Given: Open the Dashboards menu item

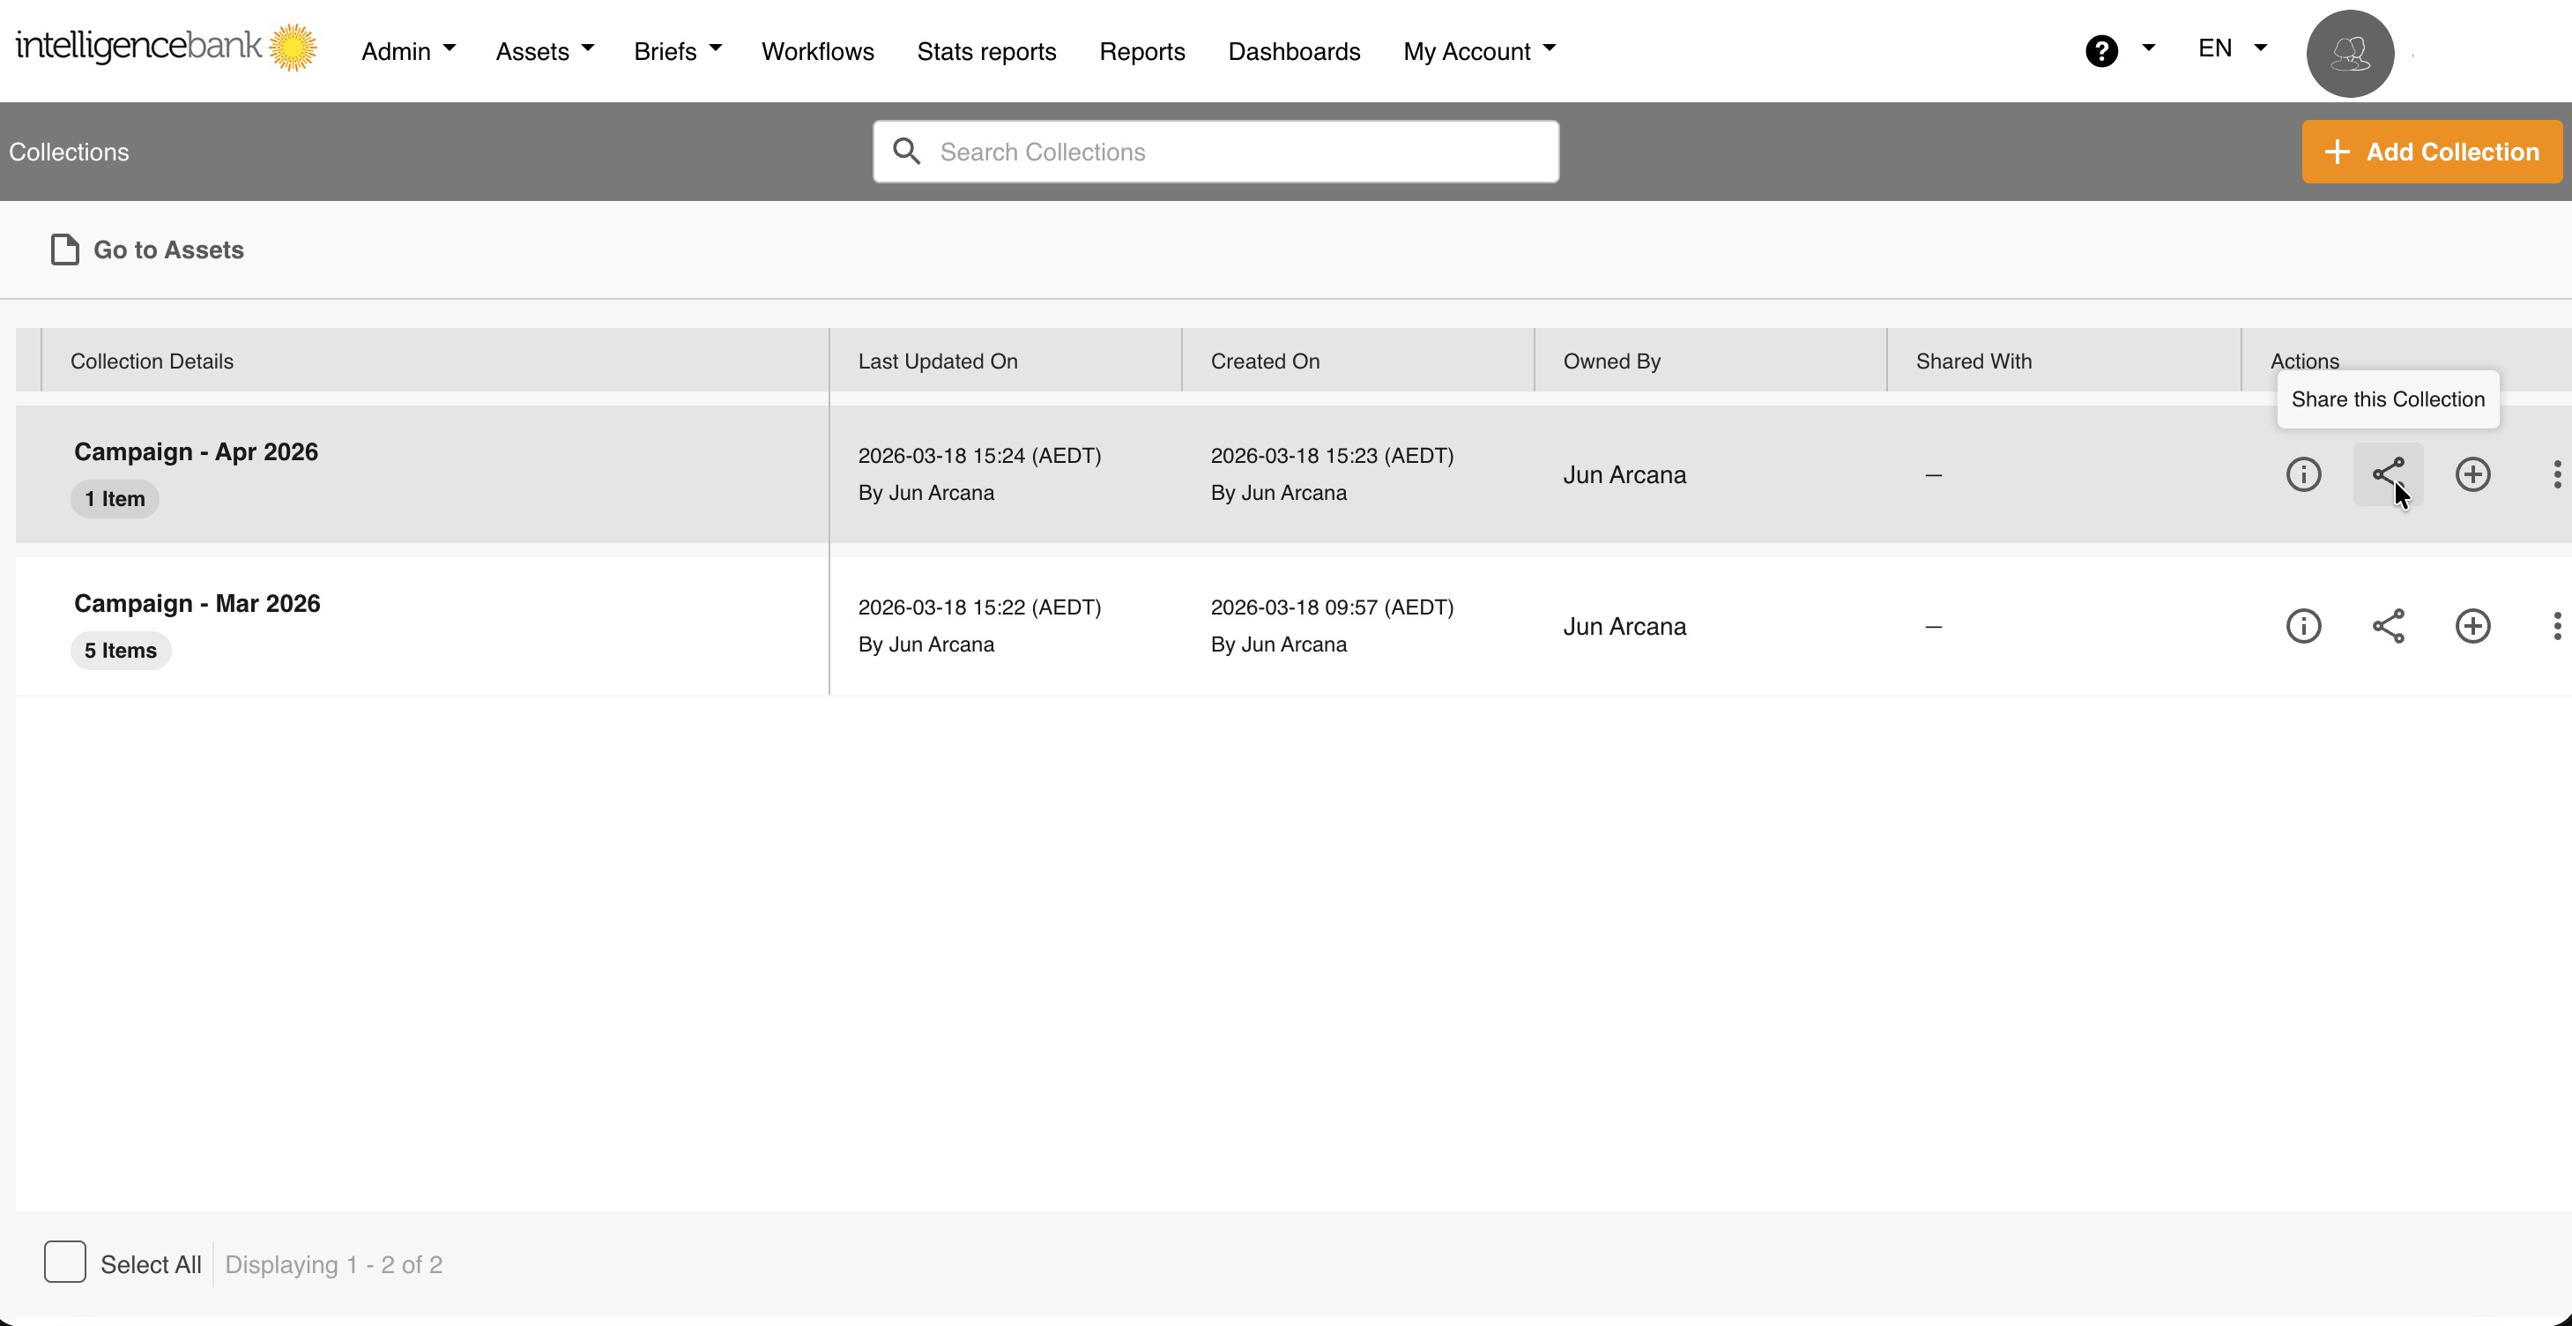Looking at the screenshot, I should tap(1294, 51).
